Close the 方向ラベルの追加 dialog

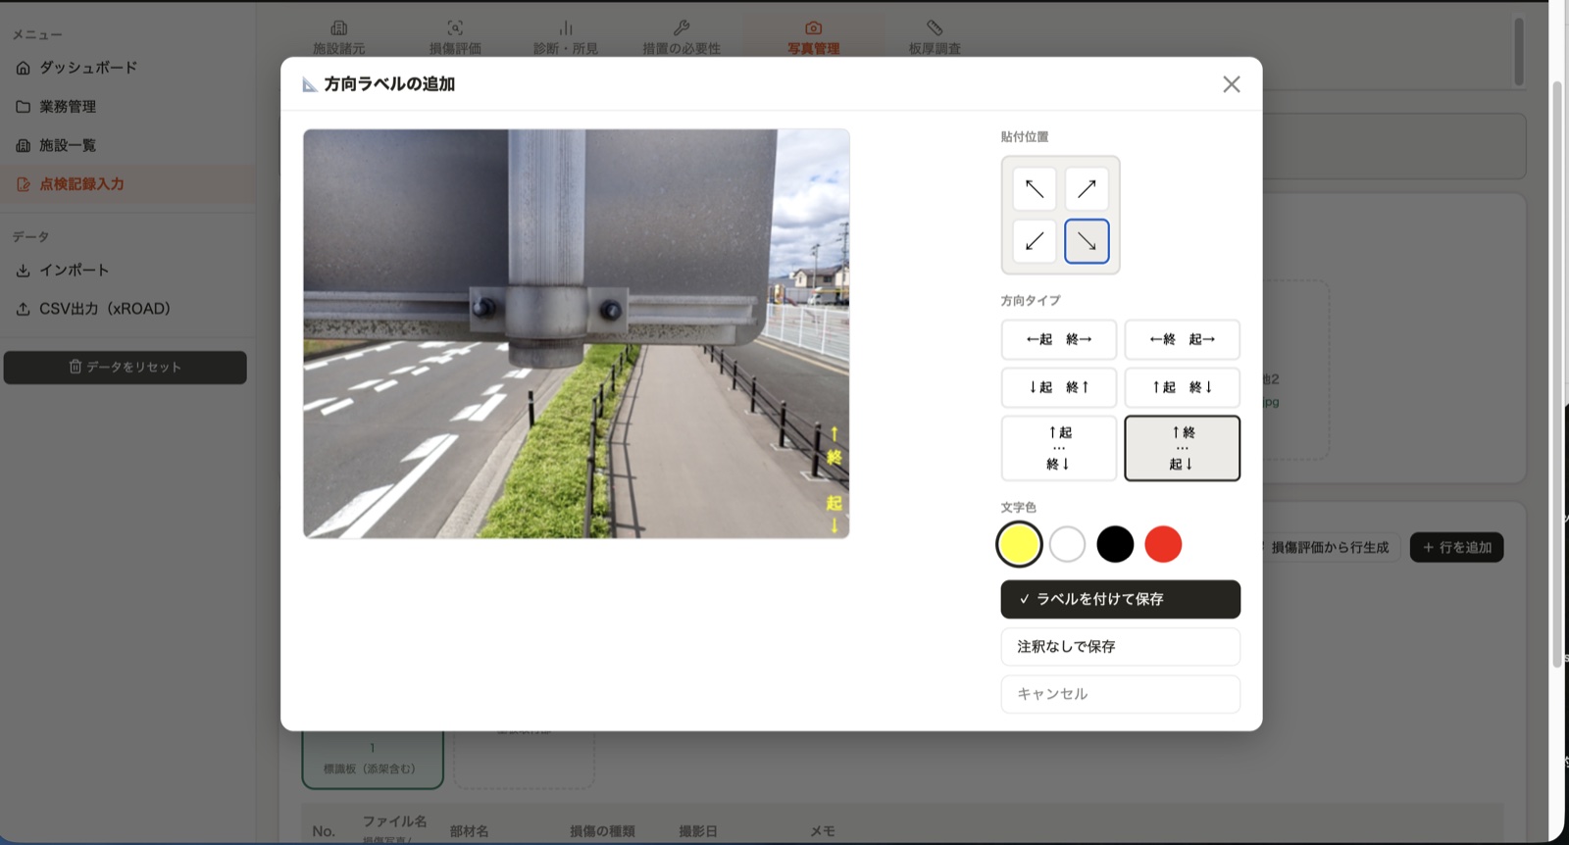tap(1232, 84)
